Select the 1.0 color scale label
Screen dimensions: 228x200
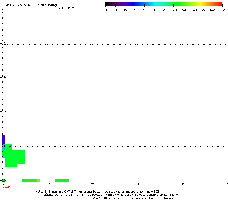[222, 10]
